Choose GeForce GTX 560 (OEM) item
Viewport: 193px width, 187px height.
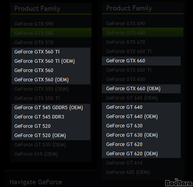coord(41,80)
